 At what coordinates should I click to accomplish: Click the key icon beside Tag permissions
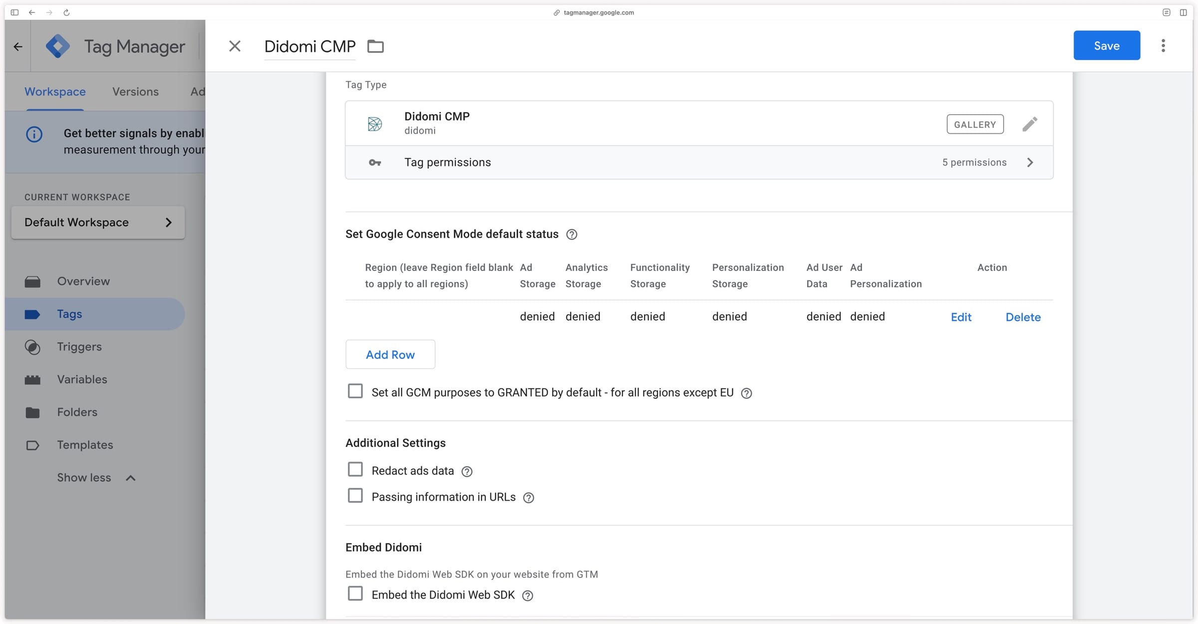[x=375, y=163]
